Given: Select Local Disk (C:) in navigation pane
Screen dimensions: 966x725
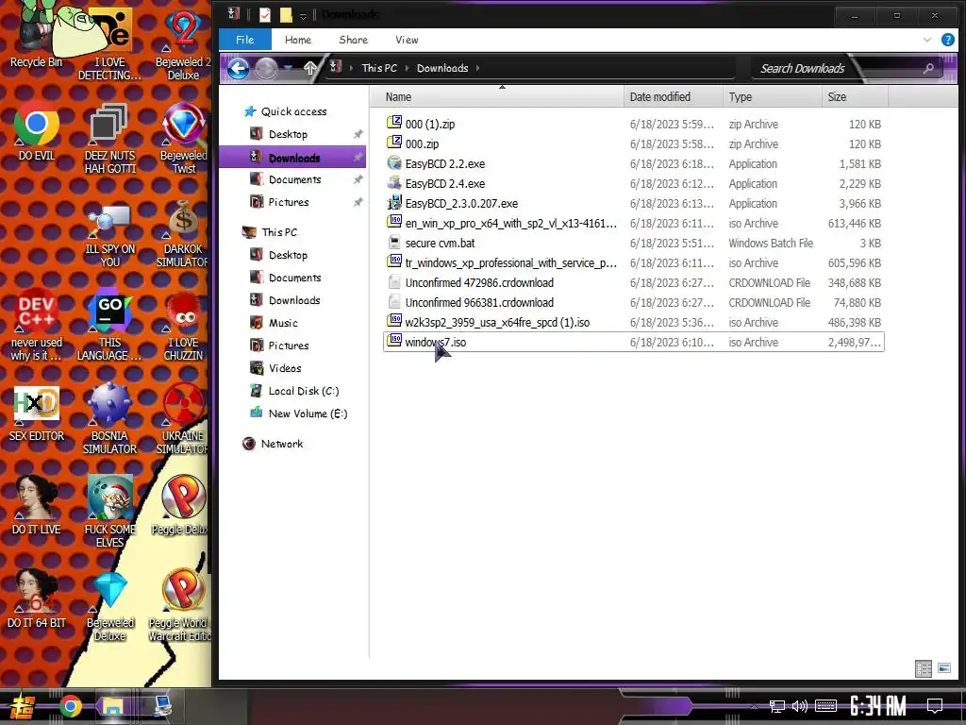Looking at the screenshot, I should pos(303,391).
